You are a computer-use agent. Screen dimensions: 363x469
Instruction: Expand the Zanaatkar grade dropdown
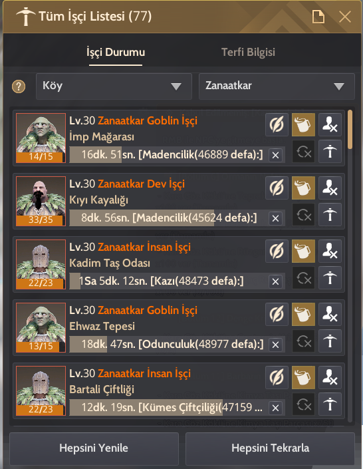pyautogui.click(x=277, y=86)
